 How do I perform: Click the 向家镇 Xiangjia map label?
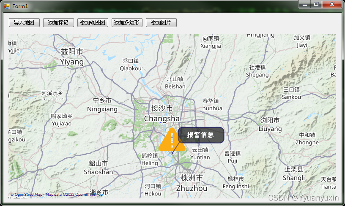(211, 42)
